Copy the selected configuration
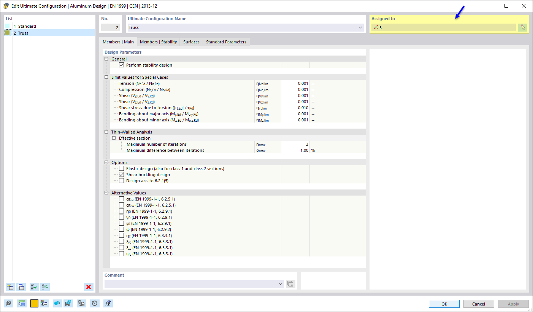The width and height of the screenshot is (533, 312). pos(22,287)
